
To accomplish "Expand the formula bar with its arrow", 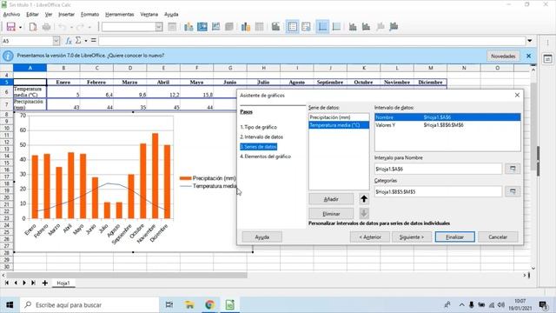I will click(530, 41).
